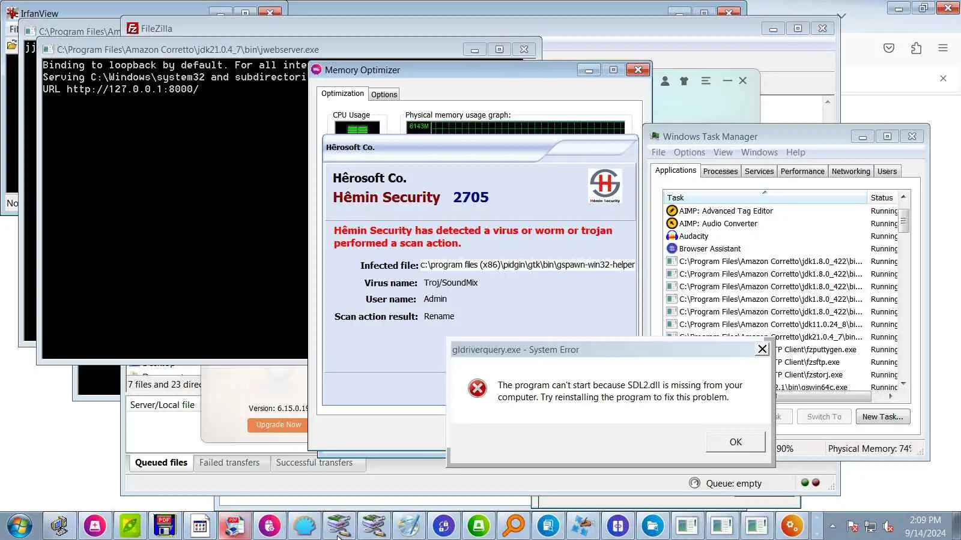Viewport: 961px width, 540px height.
Task: Dismiss the Firefox notification bar with X
Action: click(943, 78)
